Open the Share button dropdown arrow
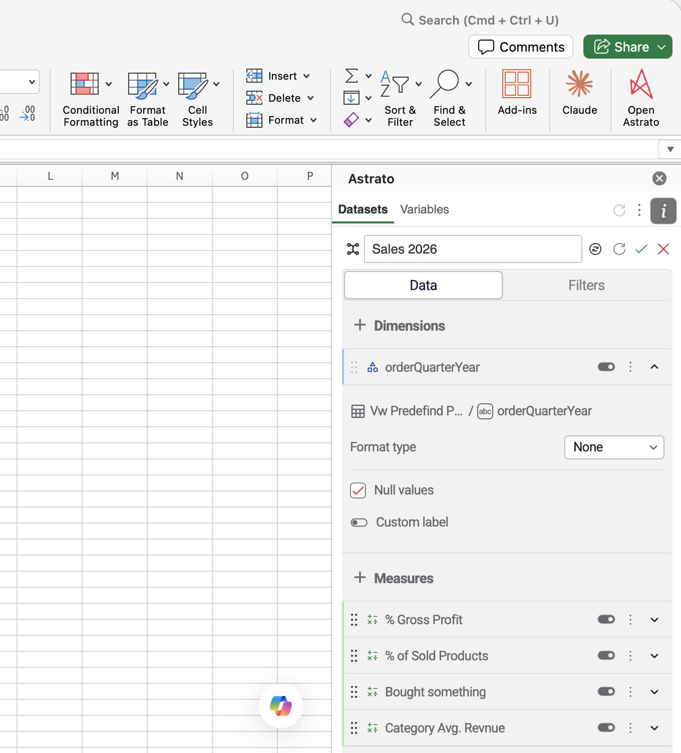The width and height of the screenshot is (681, 753). [662, 47]
